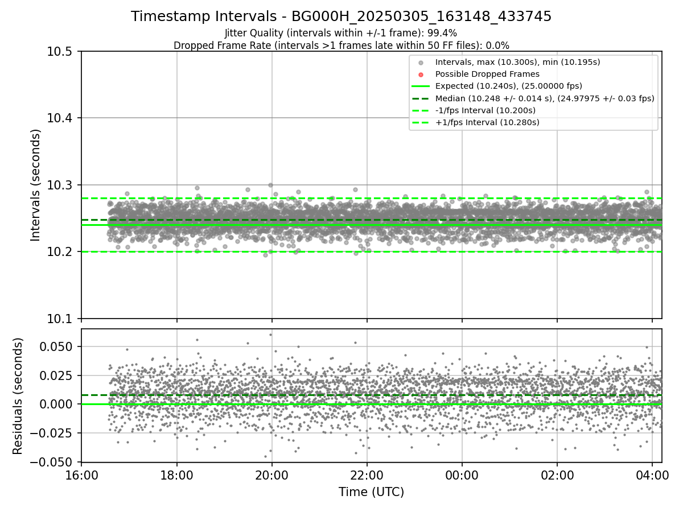Click the 16:00 time tick label
Viewport: 683px width, 512px height.
click(81, 474)
